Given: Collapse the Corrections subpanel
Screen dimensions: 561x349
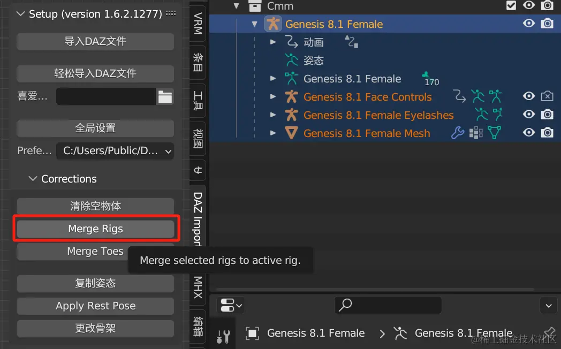Looking at the screenshot, I should 33,178.
